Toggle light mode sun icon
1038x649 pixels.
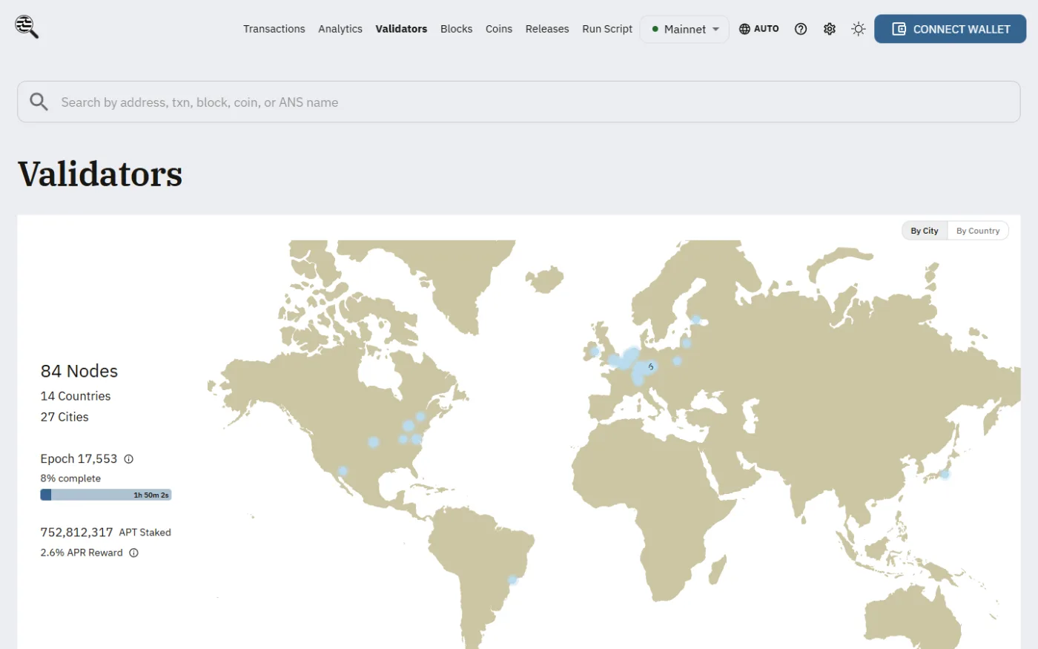859,29
